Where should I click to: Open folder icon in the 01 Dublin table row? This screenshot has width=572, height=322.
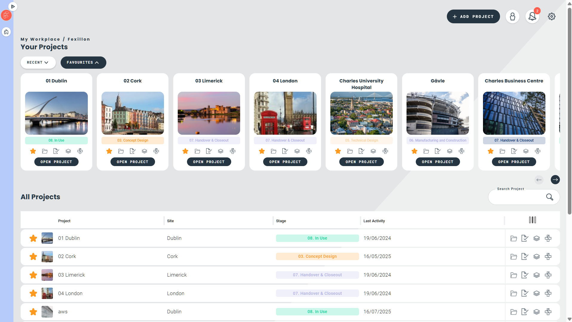514,238
